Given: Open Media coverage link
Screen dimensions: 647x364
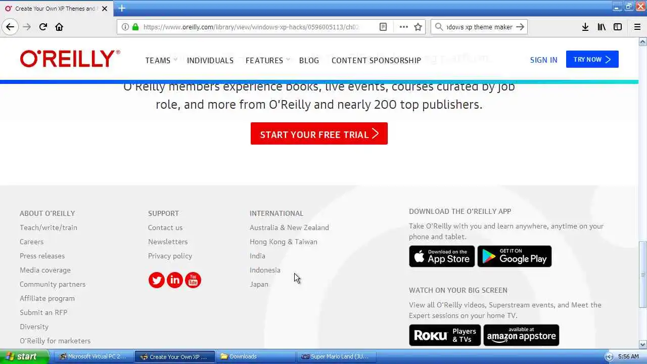Looking at the screenshot, I should pos(45,270).
